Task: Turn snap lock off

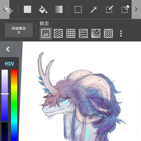Action: [46, 33]
